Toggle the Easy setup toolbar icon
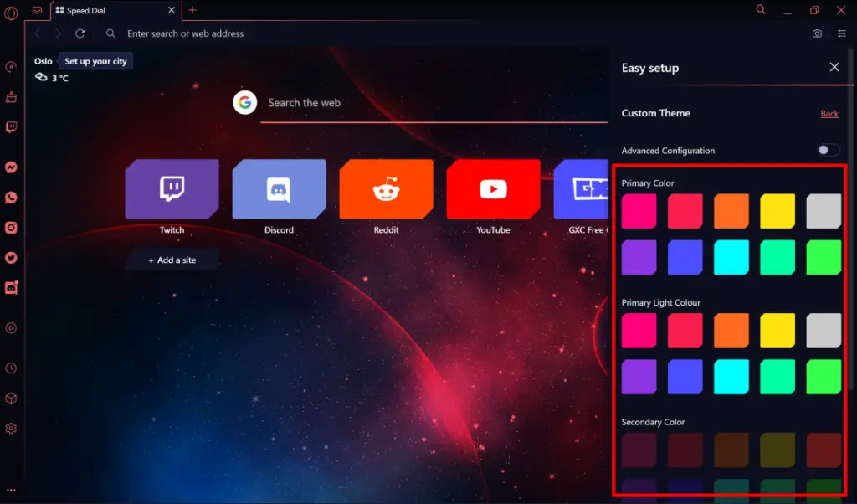This screenshot has width=857, height=504. pyautogui.click(x=842, y=33)
